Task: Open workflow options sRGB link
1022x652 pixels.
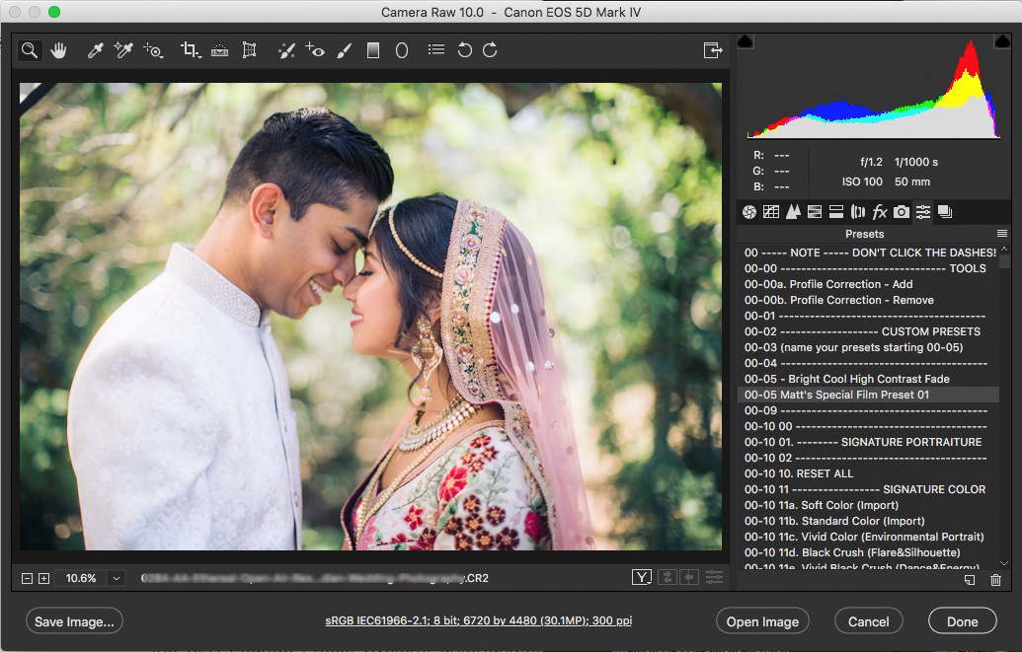Action: tap(478, 621)
